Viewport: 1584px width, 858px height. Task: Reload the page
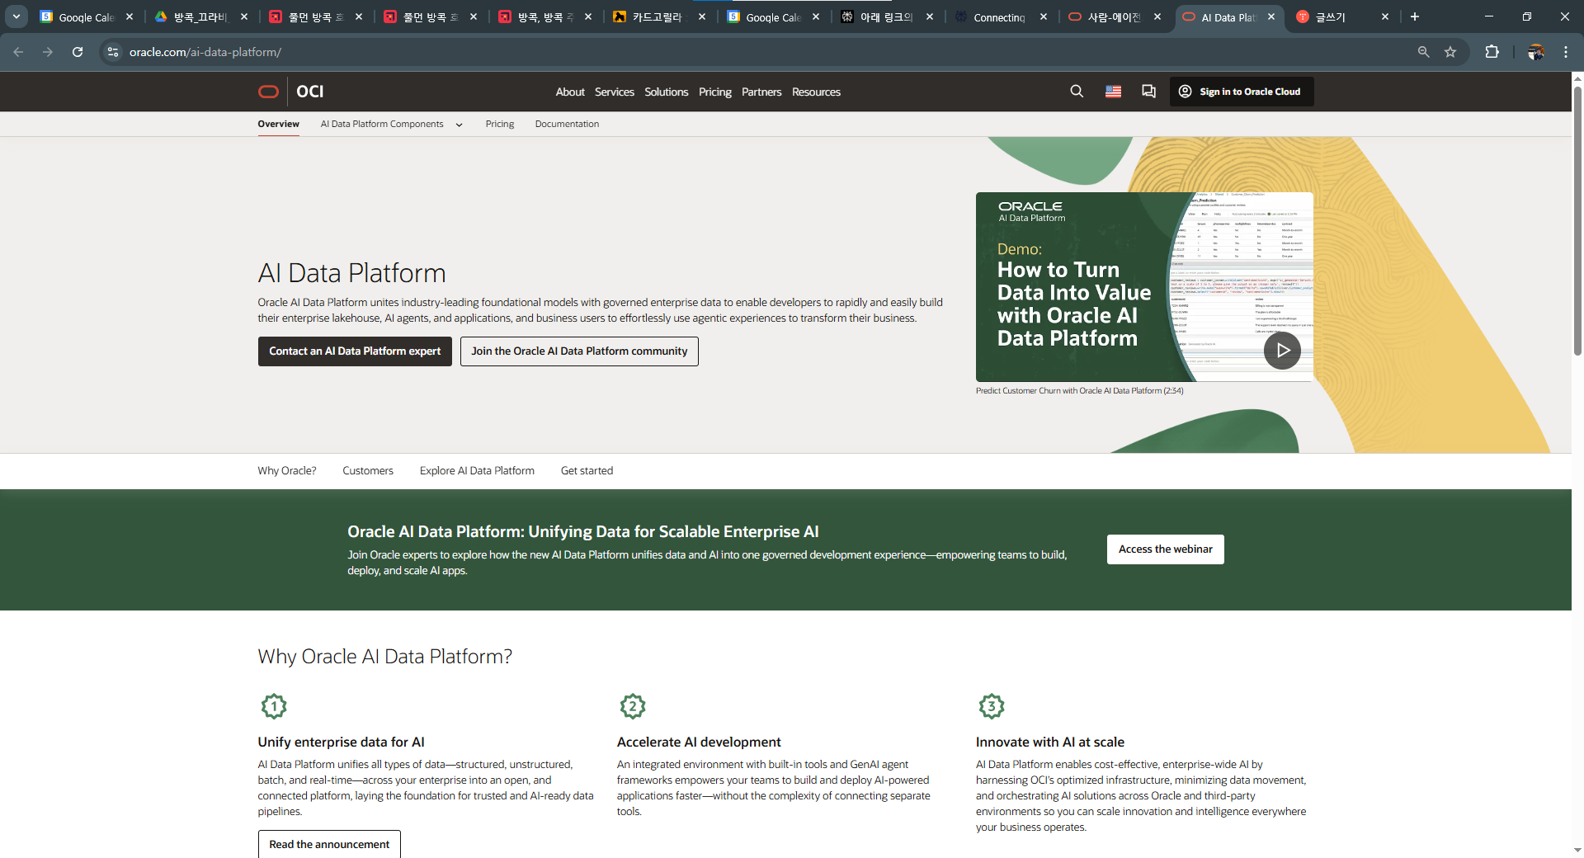tap(78, 52)
